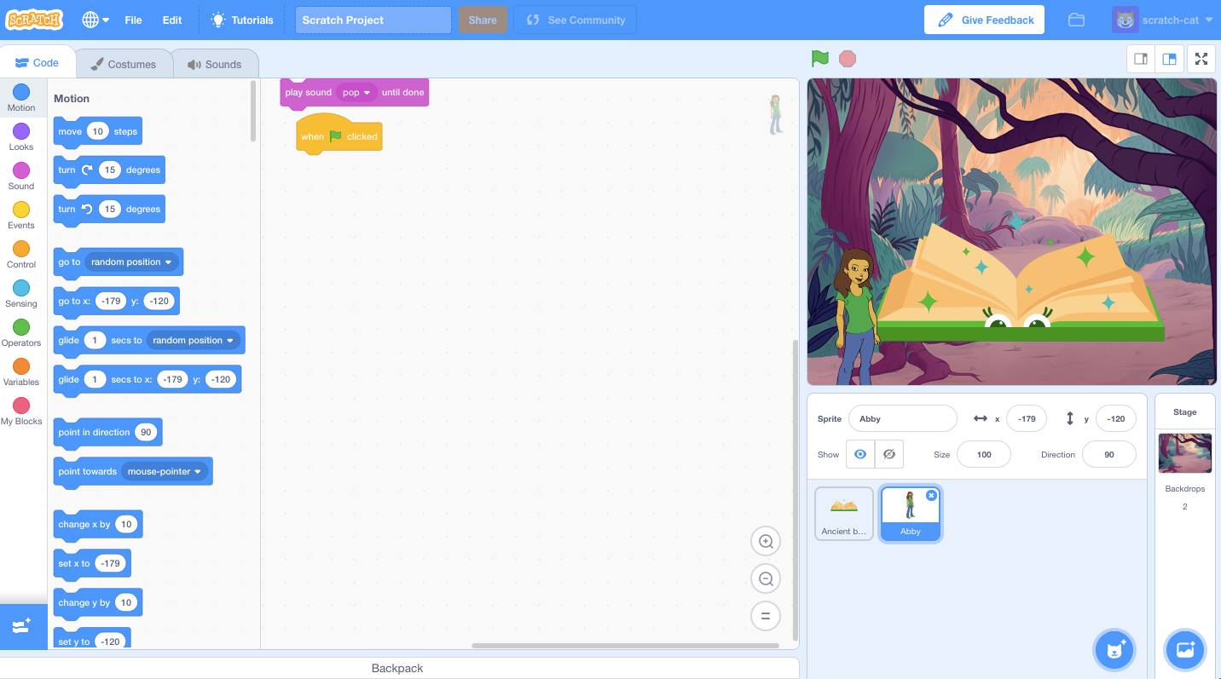Open the Choose a Sprite button
1221x679 pixels.
tap(1114, 650)
